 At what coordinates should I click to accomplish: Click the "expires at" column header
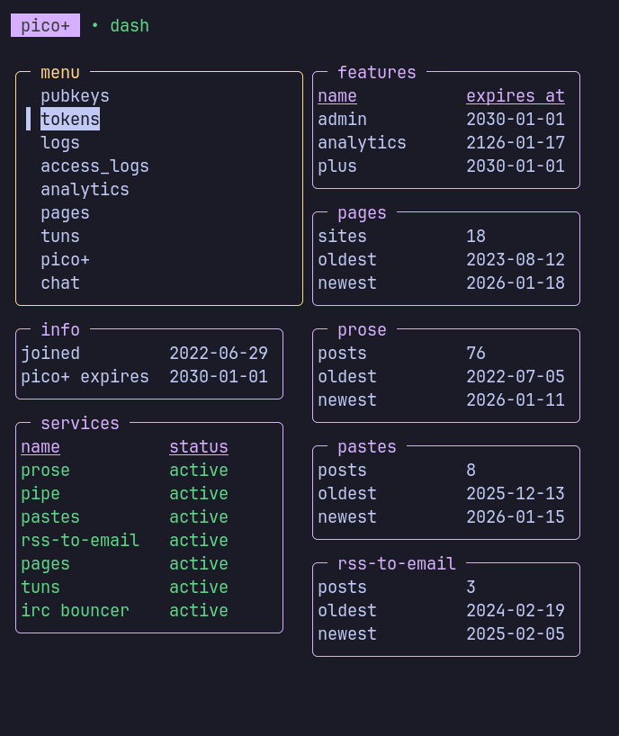[x=516, y=95]
